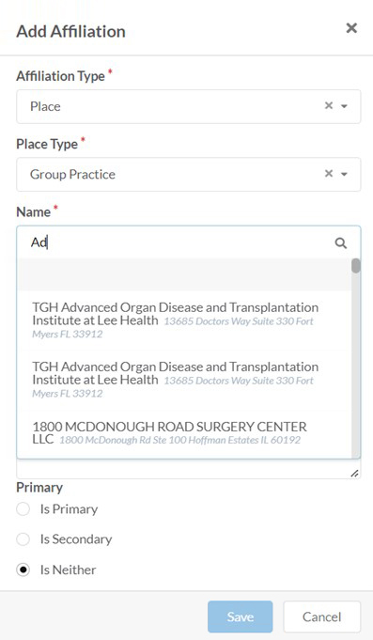
Task: Click the Cancel button
Action: coord(321,617)
